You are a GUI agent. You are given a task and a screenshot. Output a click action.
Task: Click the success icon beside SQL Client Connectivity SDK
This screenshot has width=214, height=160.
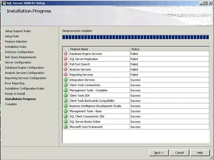tap(65, 116)
